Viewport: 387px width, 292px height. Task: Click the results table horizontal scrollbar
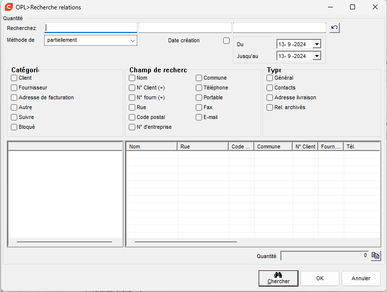[x=186, y=242]
